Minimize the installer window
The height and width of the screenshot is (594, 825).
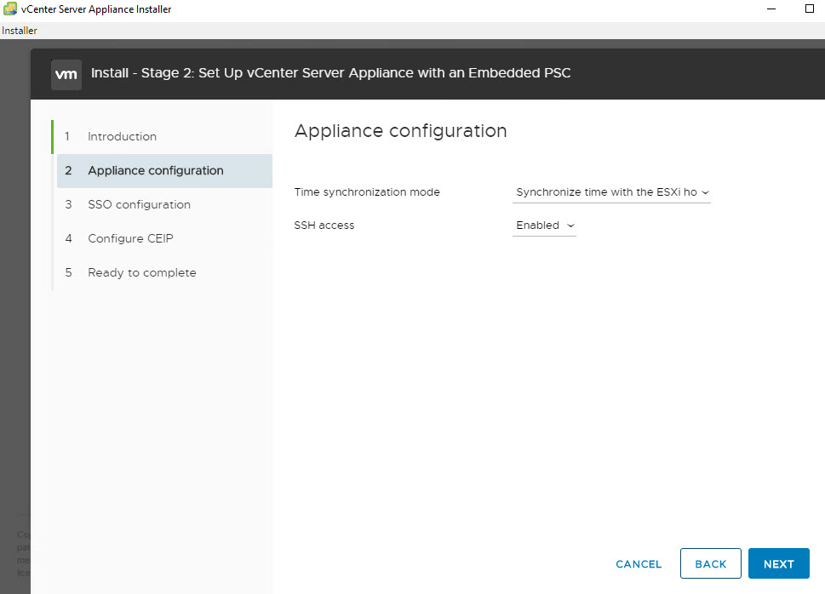click(x=770, y=9)
